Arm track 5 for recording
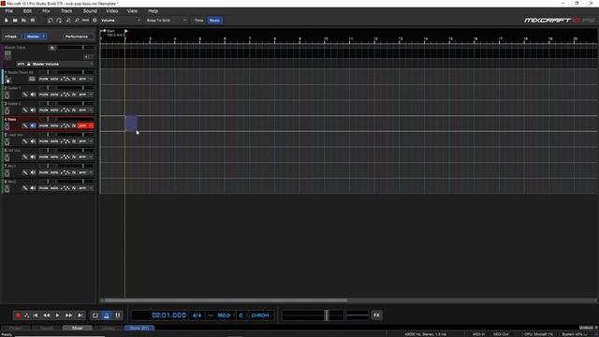599x337 pixels. click(82, 141)
